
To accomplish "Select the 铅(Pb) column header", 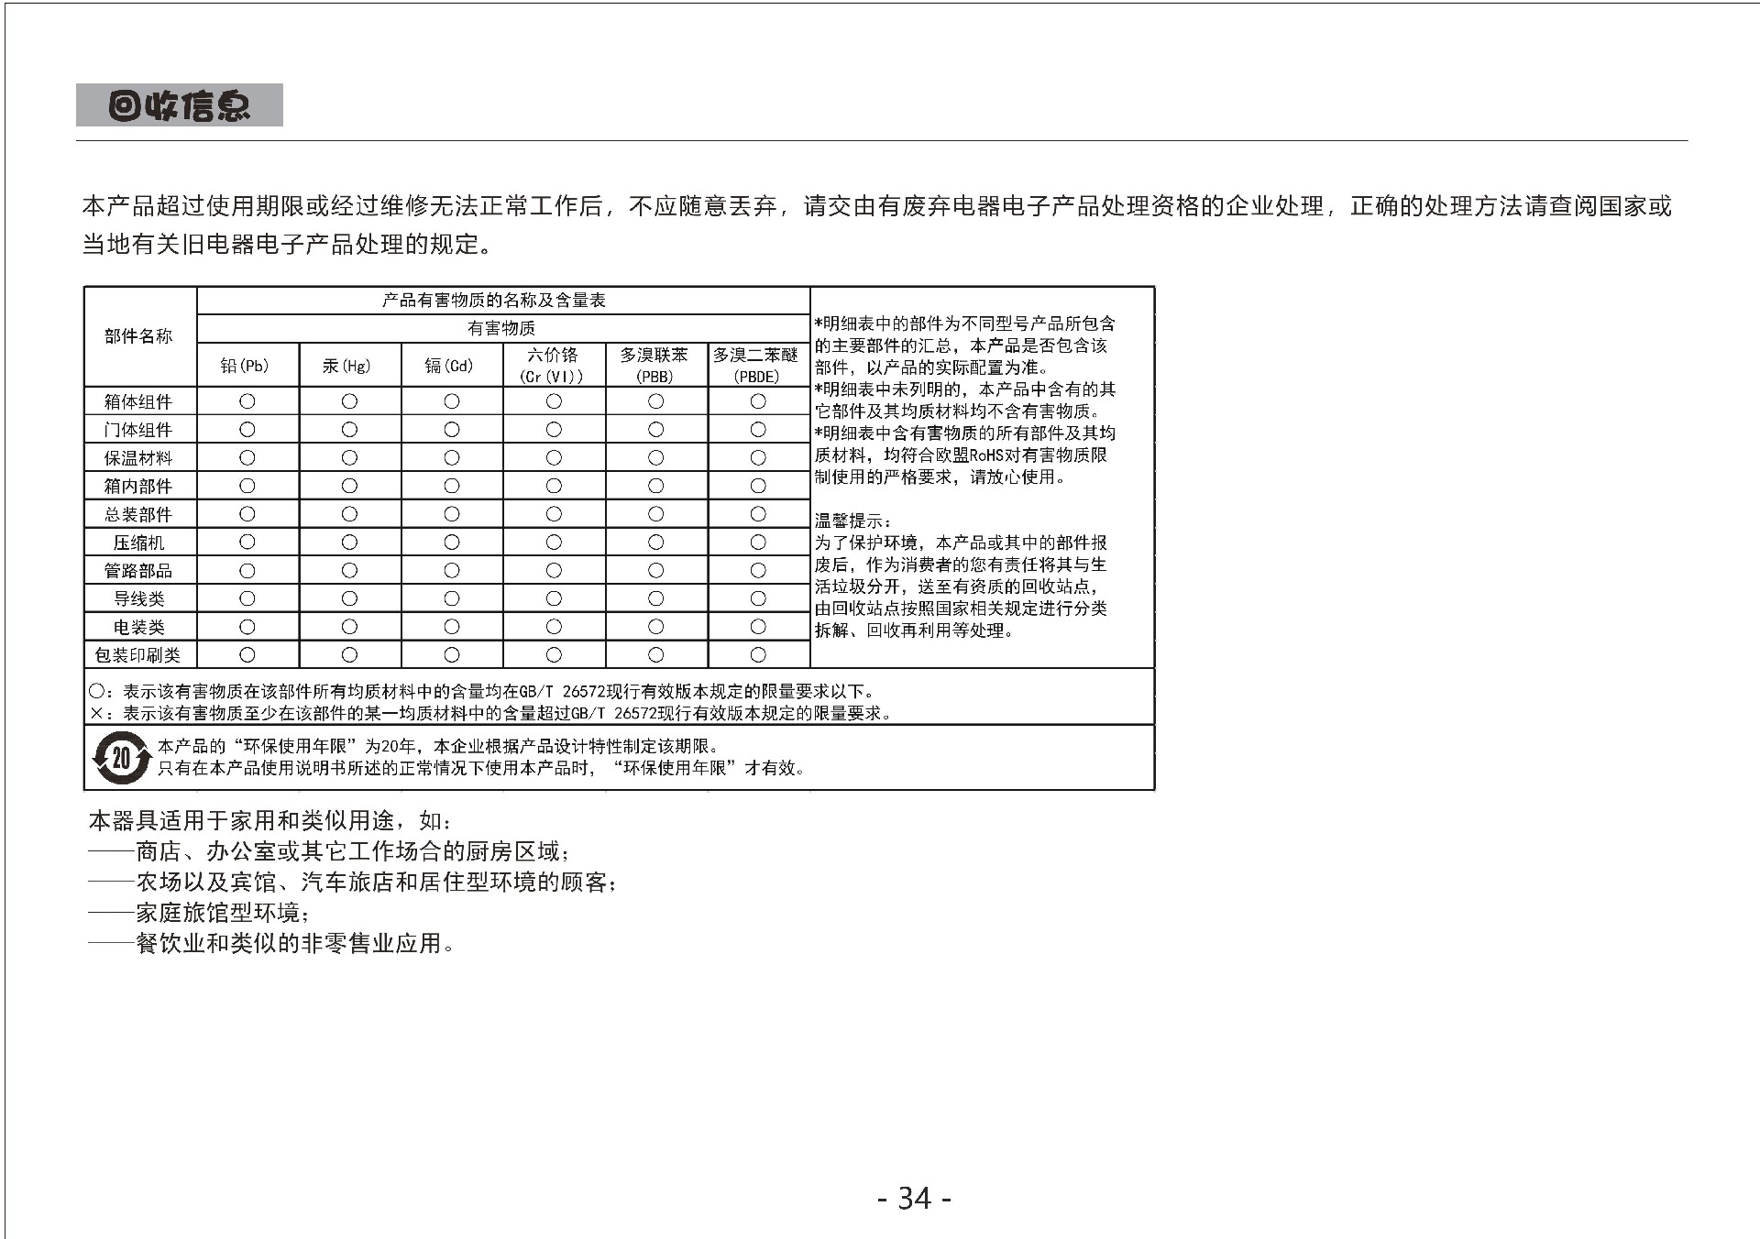I will pos(246,366).
